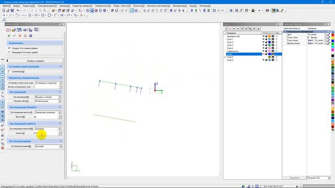Click the last icon in command panel toolbar
This screenshot has height=188, width=335.
(x=36, y=30)
